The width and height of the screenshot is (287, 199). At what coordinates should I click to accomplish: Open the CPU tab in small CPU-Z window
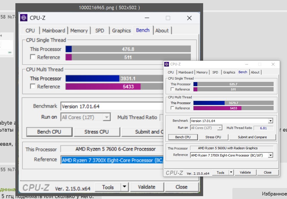point(171,72)
